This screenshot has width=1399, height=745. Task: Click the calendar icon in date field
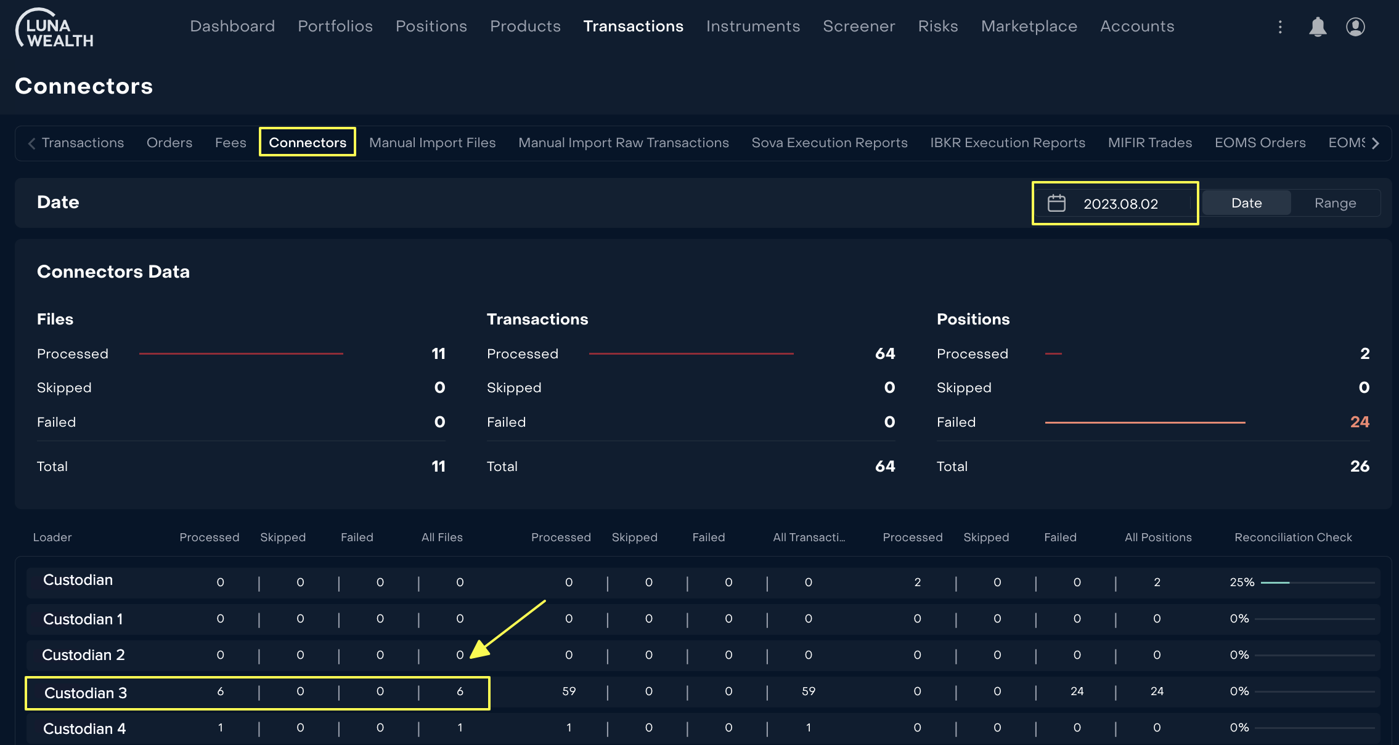pyautogui.click(x=1056, y=203)
